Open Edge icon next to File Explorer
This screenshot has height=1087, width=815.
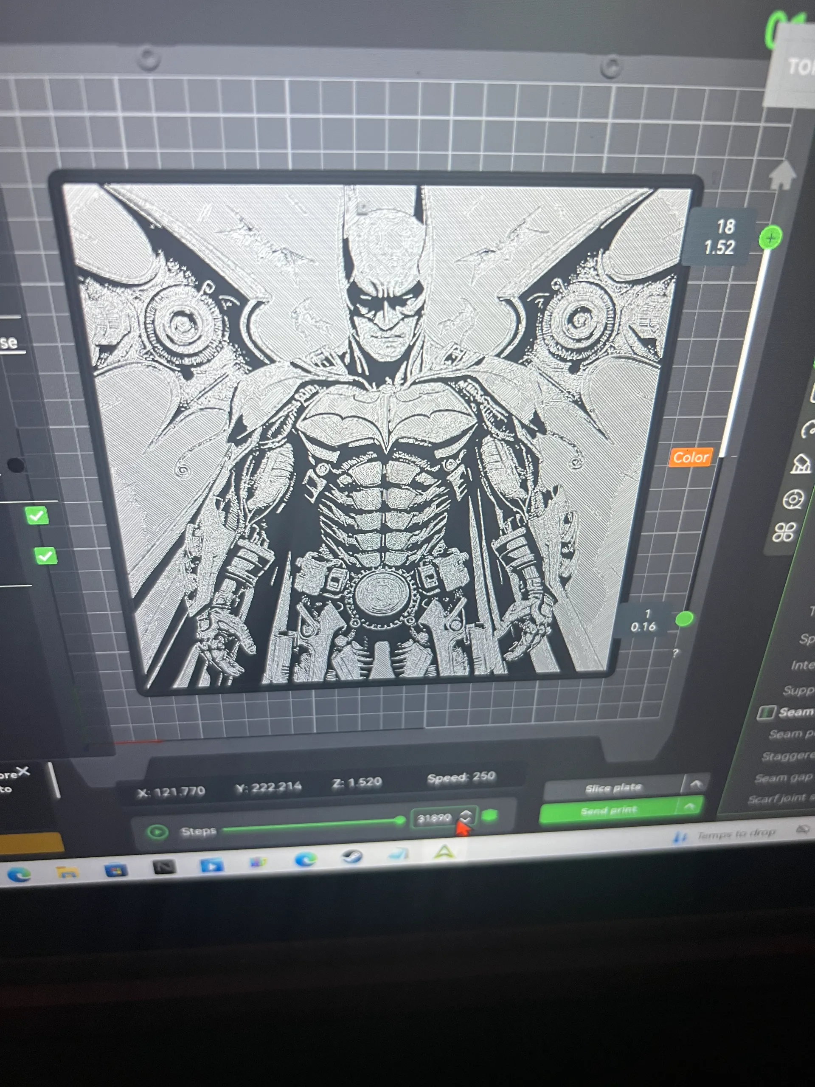(x=18, y=875)
